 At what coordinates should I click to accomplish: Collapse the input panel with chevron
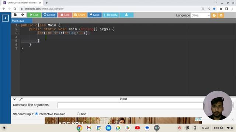14,99
